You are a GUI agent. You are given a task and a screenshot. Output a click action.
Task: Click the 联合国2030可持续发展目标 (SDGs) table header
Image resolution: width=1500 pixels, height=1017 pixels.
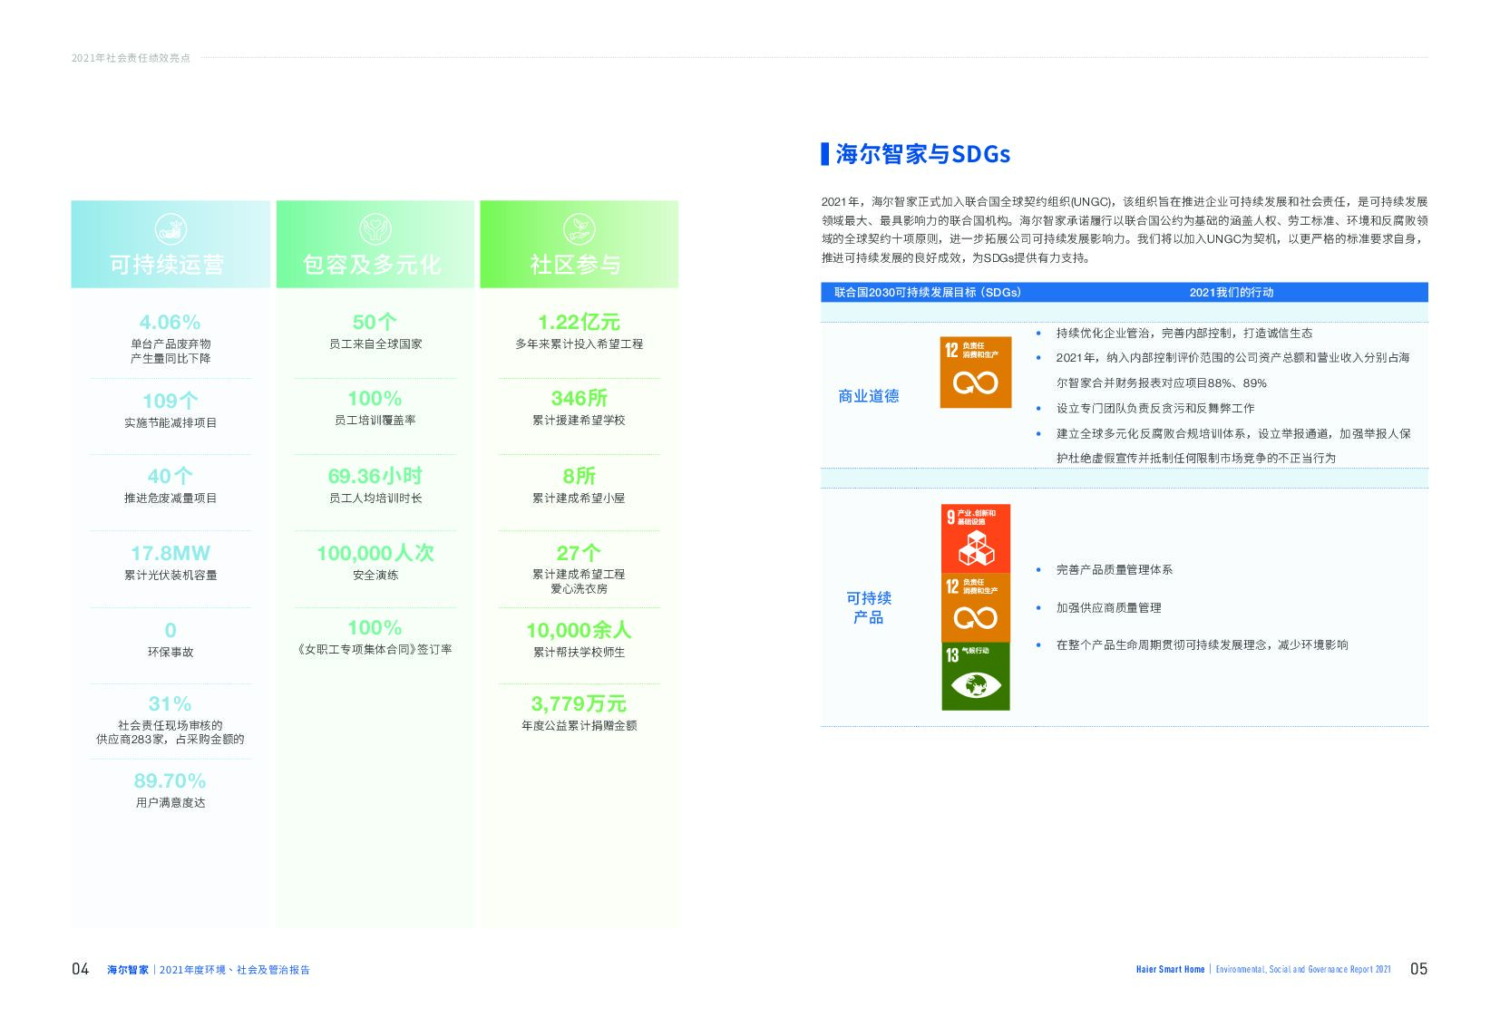click(x=927, y=292)
